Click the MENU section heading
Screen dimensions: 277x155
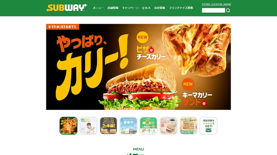tap(138, 149)
